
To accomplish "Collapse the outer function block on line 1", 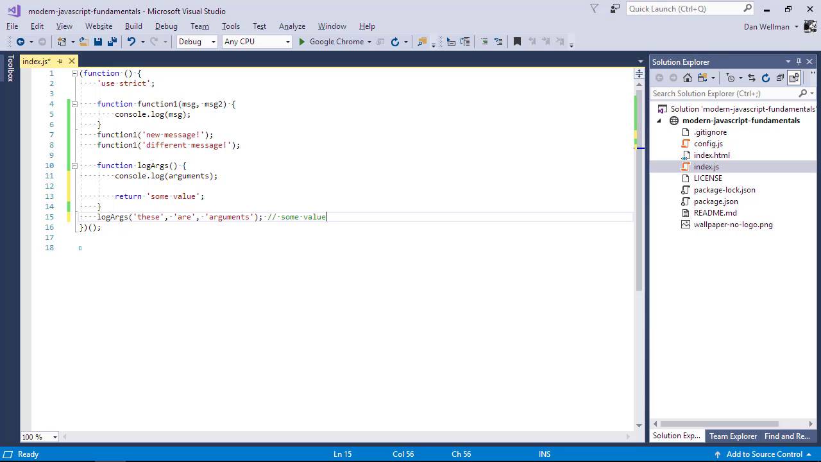I will point(74,73).
